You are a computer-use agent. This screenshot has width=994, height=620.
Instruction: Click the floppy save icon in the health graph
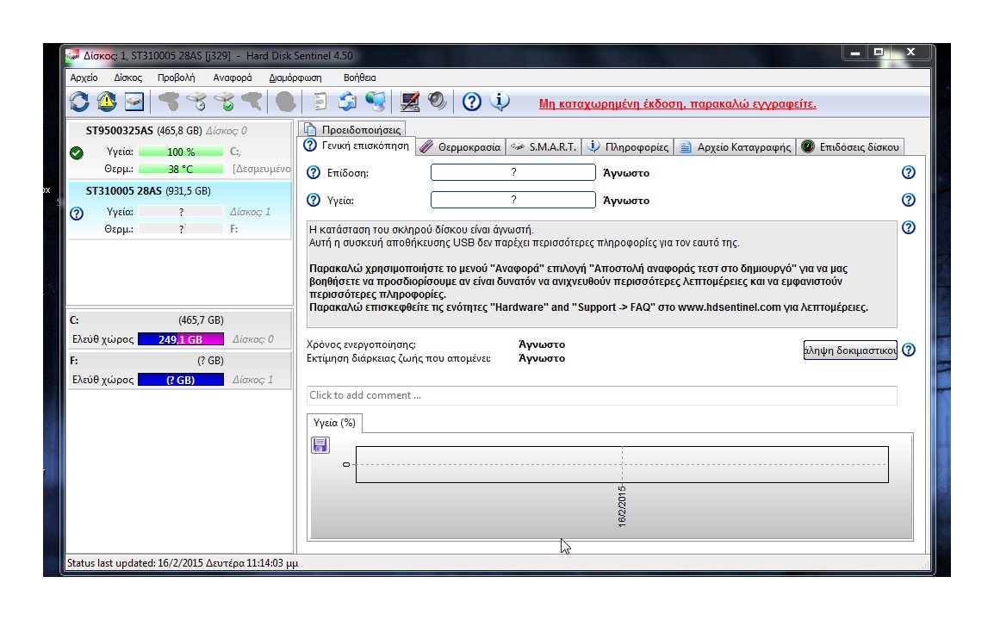pos(320,445)
